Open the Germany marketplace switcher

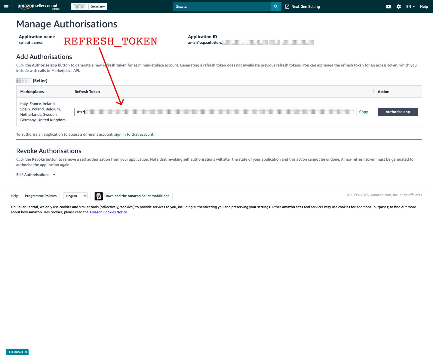point(89,6)
